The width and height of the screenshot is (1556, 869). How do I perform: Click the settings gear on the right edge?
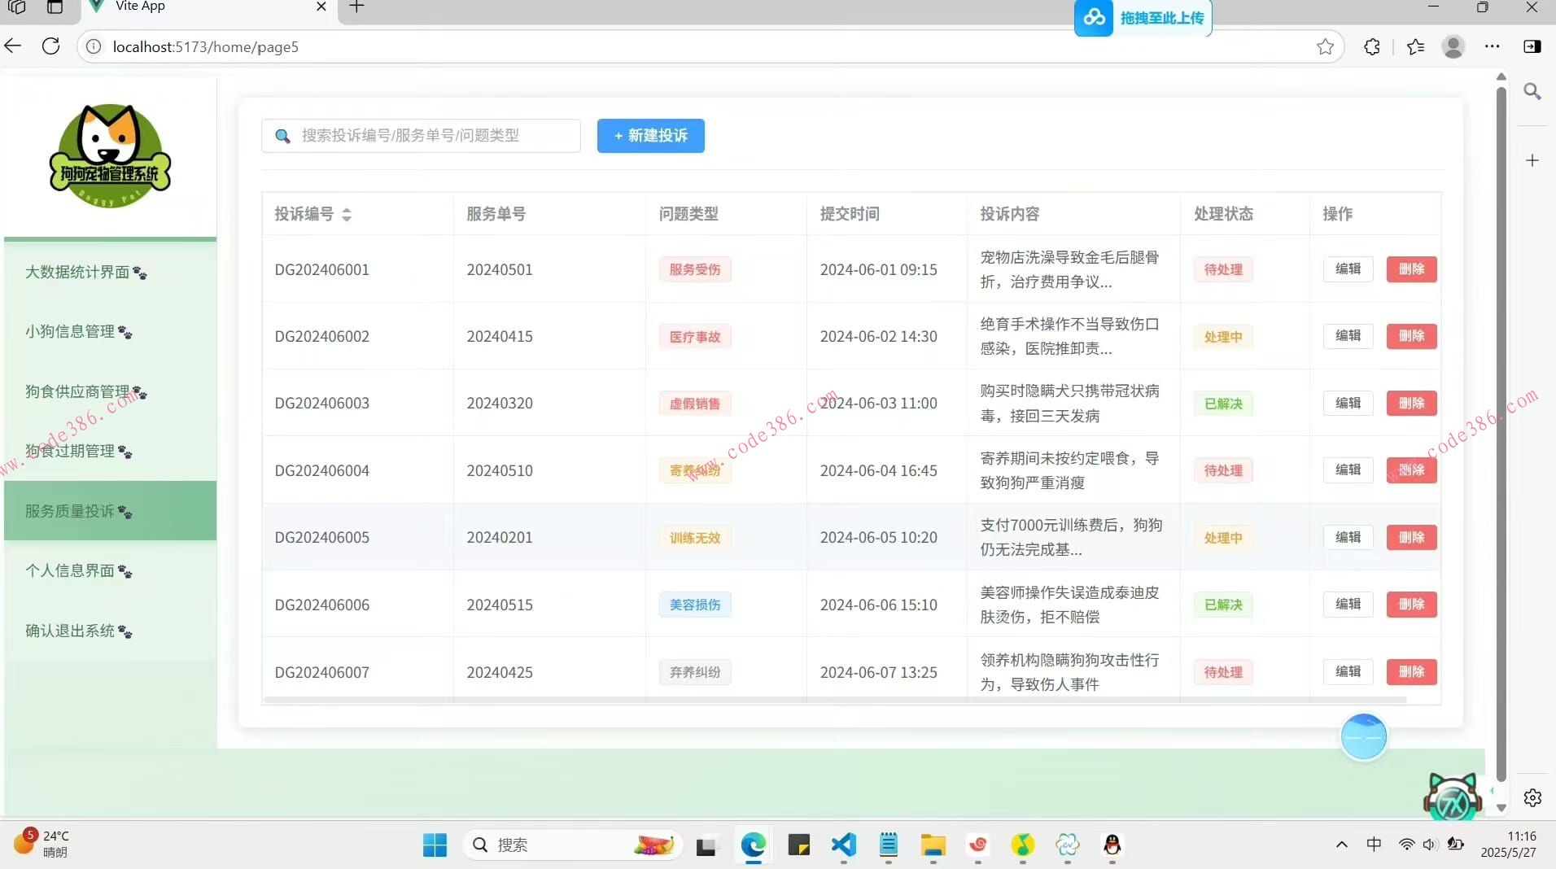click(x=1533, y=798)
